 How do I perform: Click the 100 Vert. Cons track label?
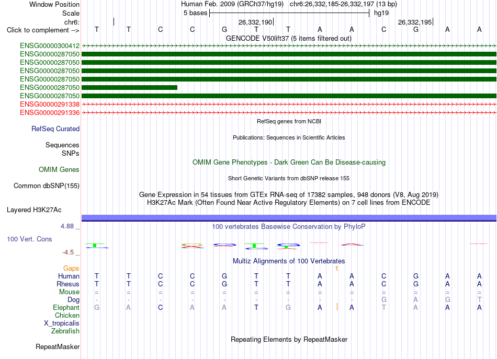[29, 239]
